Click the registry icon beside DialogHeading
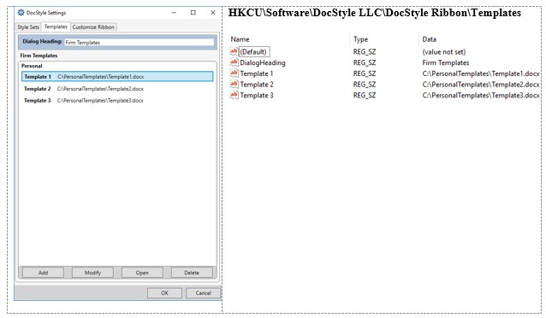Image resolution: width=546 pixels, height=318 pixels. [234, 62]
